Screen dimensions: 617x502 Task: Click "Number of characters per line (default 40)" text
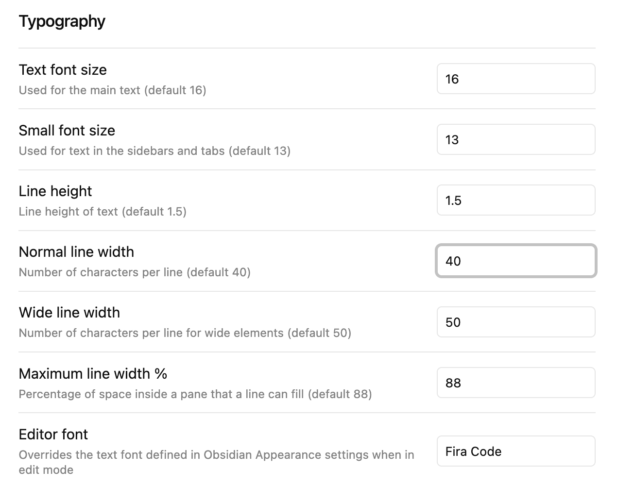tap(135, 272)
